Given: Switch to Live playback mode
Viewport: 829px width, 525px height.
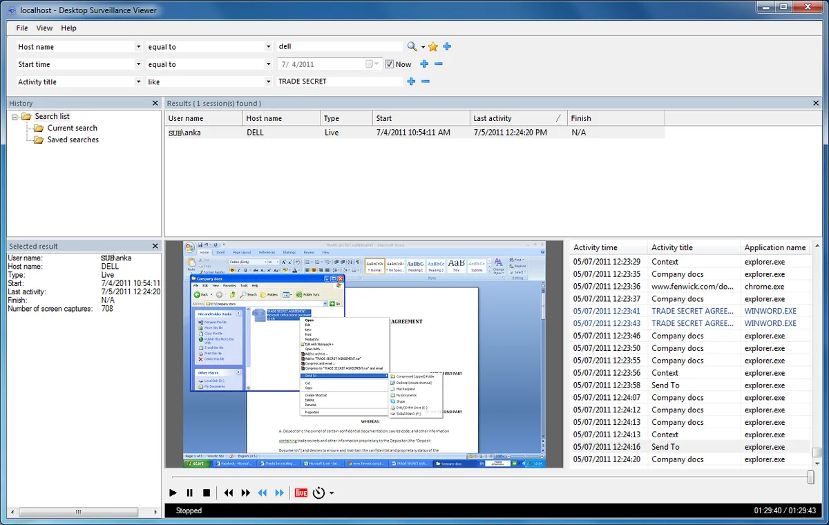Looking at the screenshot, I should [x=301, y=493].
